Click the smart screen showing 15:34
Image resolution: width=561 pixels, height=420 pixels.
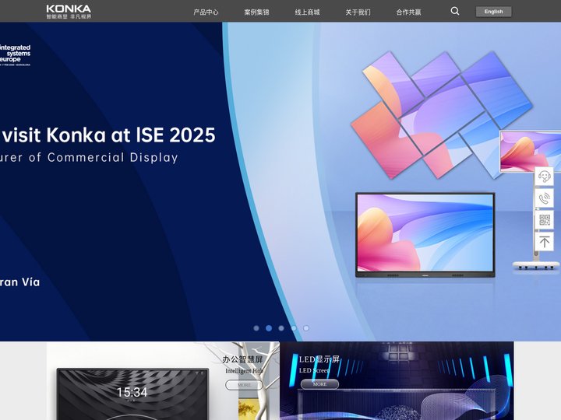(132, 394)
